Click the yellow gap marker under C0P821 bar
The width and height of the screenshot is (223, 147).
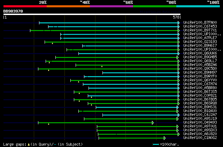[91, 97]
